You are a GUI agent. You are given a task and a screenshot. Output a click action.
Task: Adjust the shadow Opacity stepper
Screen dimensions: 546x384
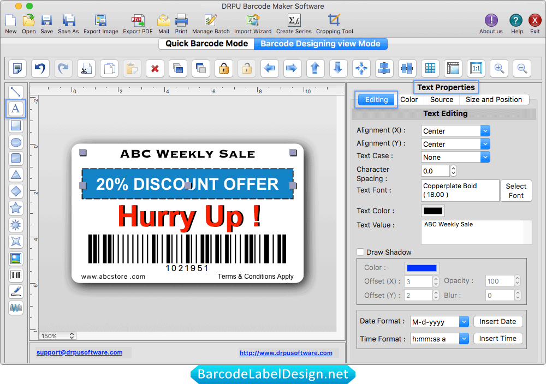[x=518, y=281]
